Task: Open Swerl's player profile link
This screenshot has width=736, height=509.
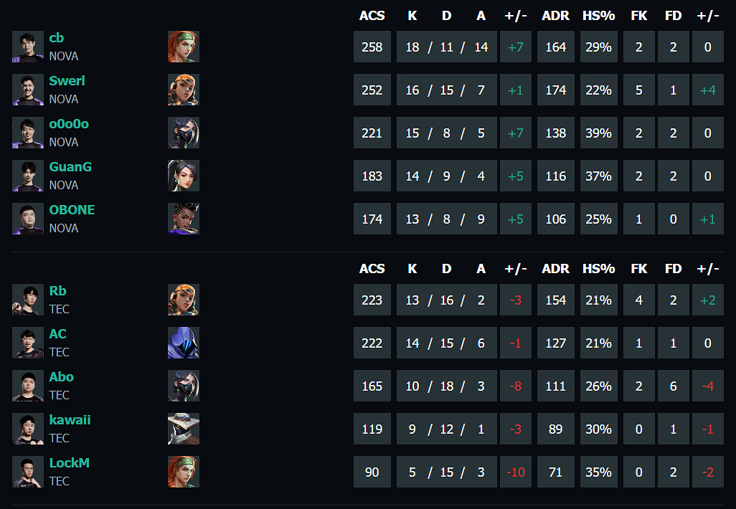Action: point(67,81)
